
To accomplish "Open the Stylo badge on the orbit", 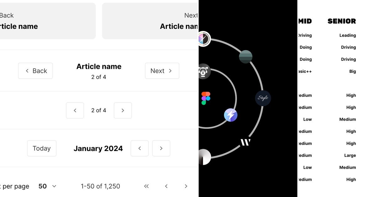I will coord(263,98).
